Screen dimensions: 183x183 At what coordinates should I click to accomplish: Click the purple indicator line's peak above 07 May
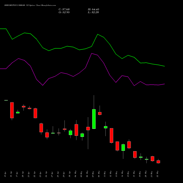pyautogui.click(x=92, y=53)
